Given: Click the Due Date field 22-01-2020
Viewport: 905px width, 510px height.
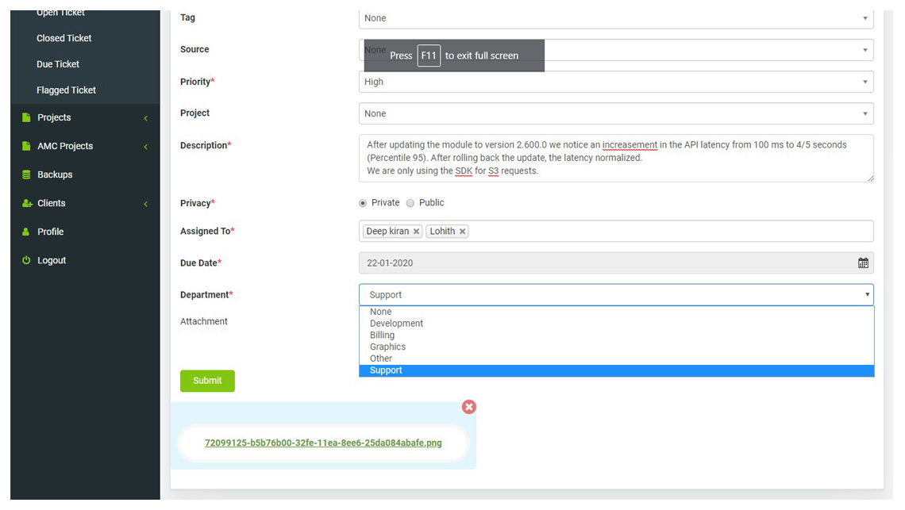Looking at the screenshot, I should click(616, 263).
